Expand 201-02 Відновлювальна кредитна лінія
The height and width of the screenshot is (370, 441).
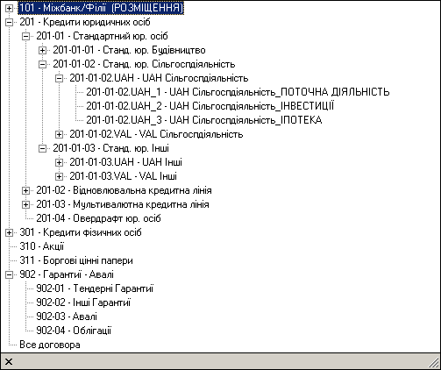click(25, 191)
